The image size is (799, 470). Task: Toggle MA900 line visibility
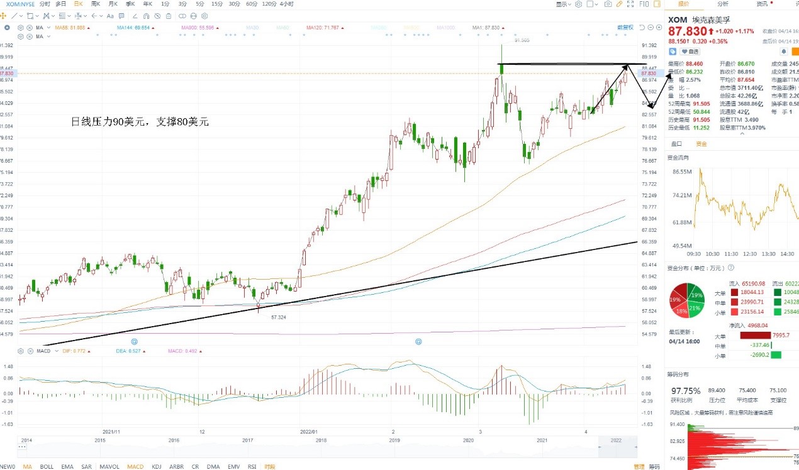[199, 28]
